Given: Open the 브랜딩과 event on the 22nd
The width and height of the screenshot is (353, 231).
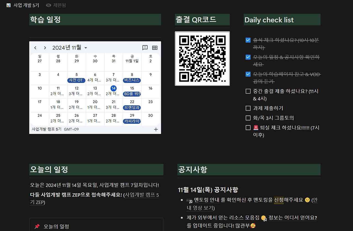Looking at the screenshot, I should [x=132, y=108].
